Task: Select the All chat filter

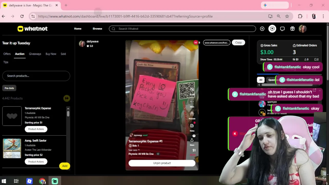Action: [x=261, y=80]
